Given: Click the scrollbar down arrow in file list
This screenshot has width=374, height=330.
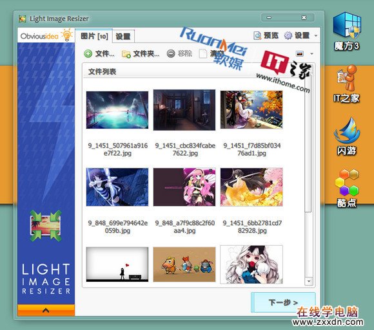Looking at the screenshot, I should pos(309,281).
